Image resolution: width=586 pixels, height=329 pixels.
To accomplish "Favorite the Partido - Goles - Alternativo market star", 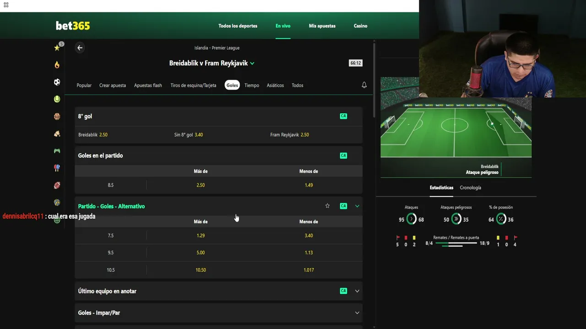I will click(327, 206).
